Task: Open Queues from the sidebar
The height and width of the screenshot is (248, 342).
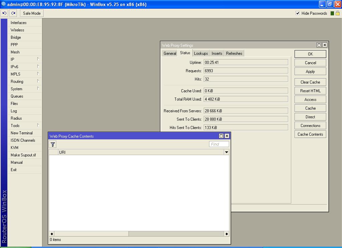Action: tap(24, 96)
